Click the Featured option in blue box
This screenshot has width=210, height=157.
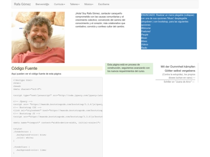(x=146, y=31)
